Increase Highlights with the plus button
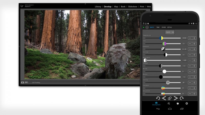205x115 pixels. (x=194, y=60)
